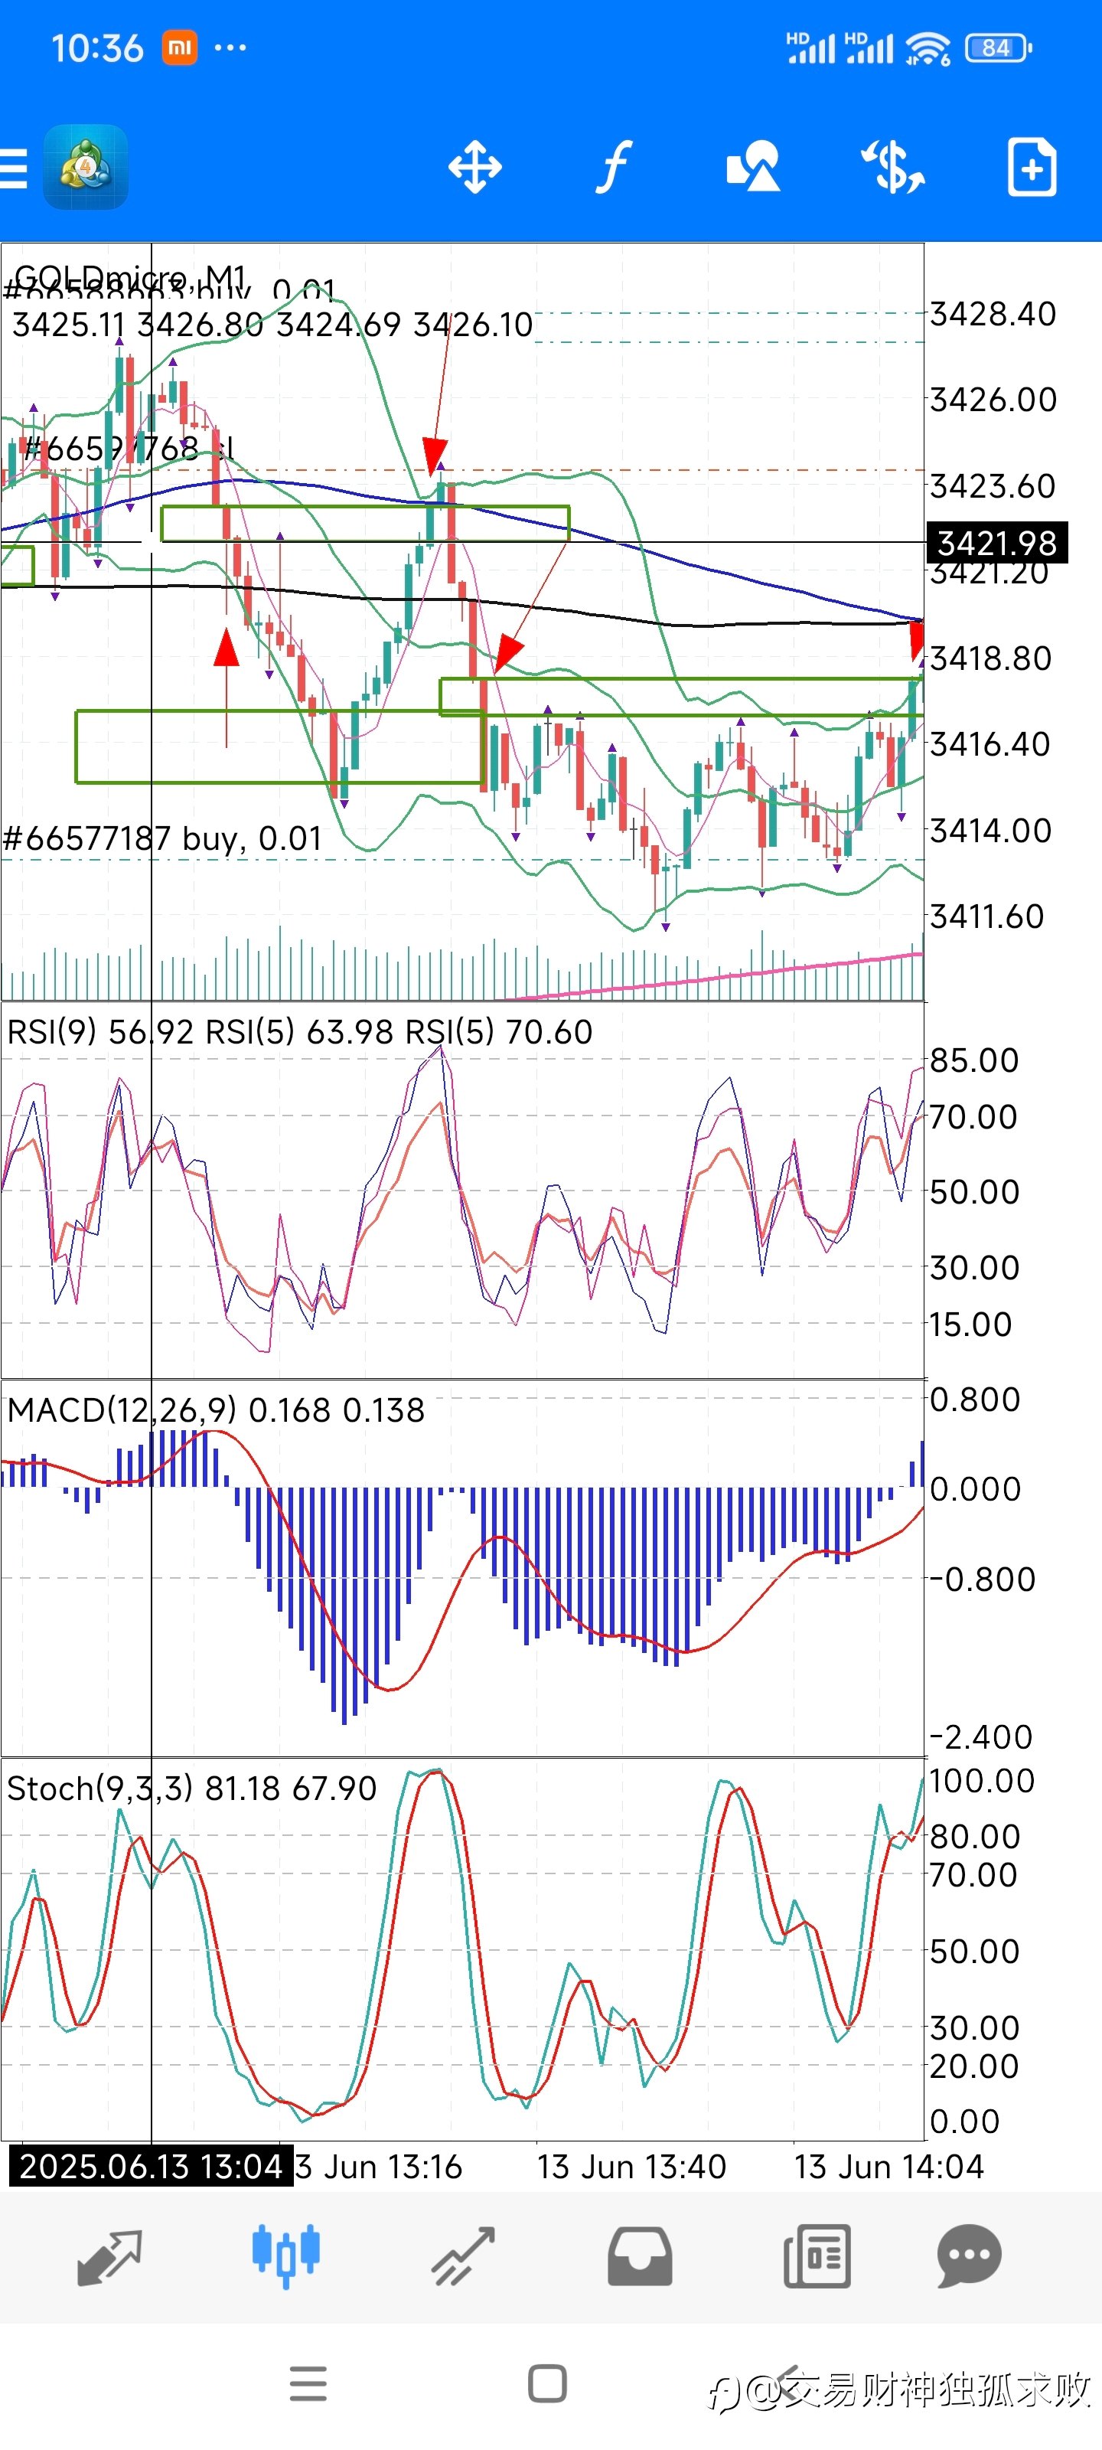Open the indicators list (f icon)
The height and width of the screenshot is (2450, 1102).
615,168
